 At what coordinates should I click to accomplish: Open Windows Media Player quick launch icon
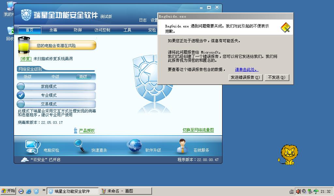tap(21, 191)
